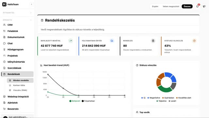Click the Webshop integráció icon
This screenshot has width=209, height=118.
[x=4, y=96]
